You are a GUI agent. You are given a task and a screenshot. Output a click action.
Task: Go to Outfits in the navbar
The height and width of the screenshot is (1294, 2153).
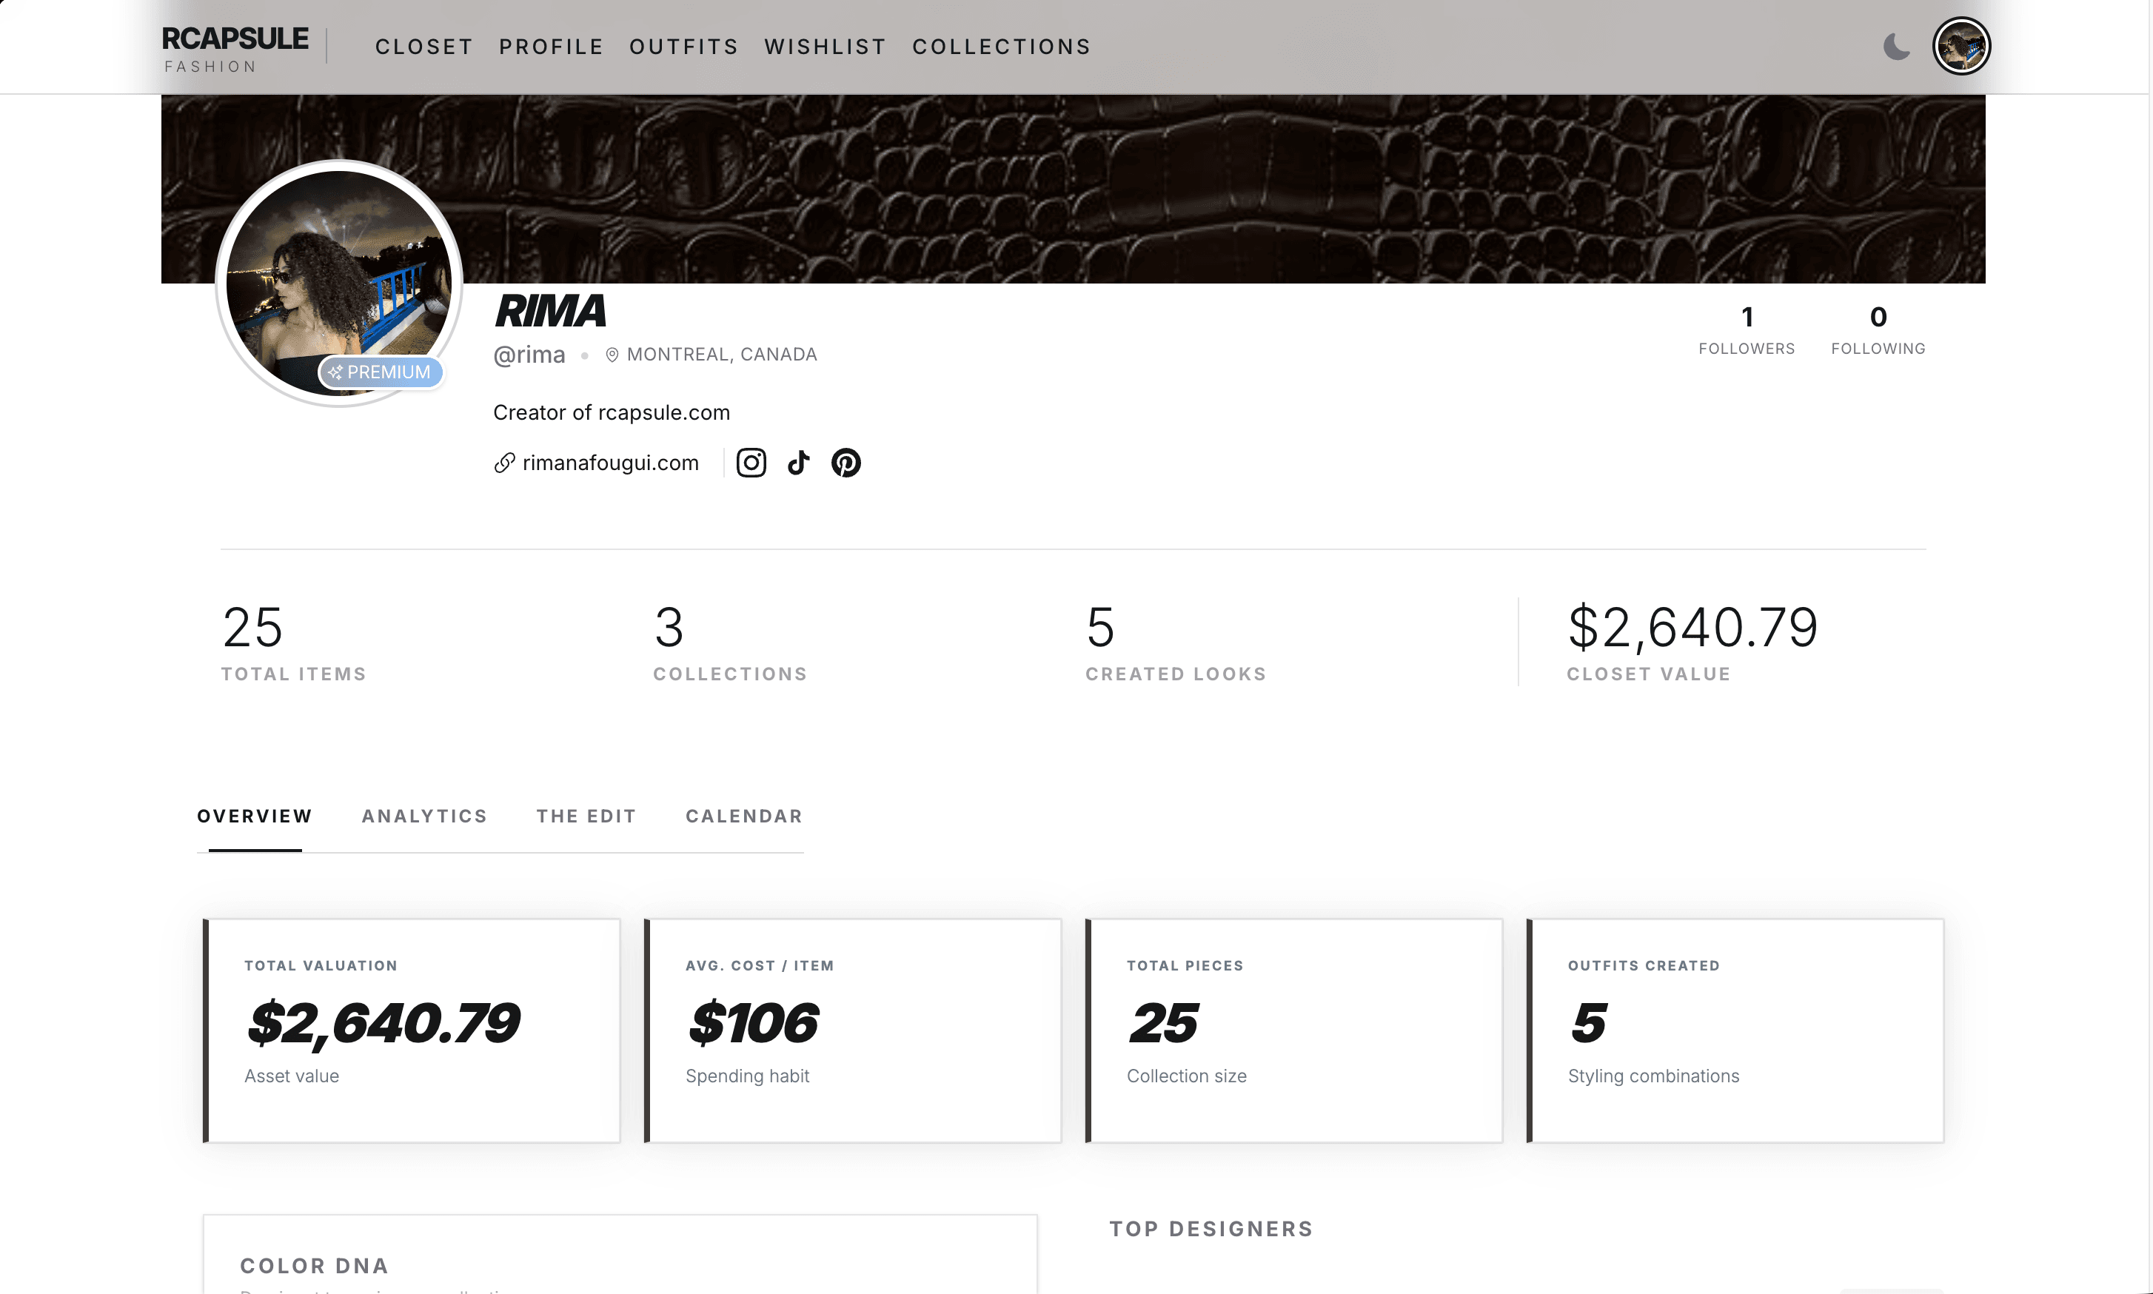[683, 47]
